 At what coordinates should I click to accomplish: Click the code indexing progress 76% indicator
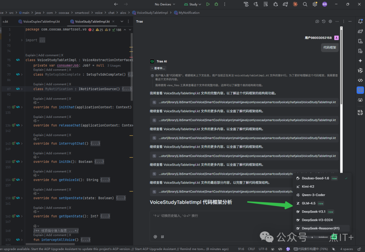[x=311, y=249]
